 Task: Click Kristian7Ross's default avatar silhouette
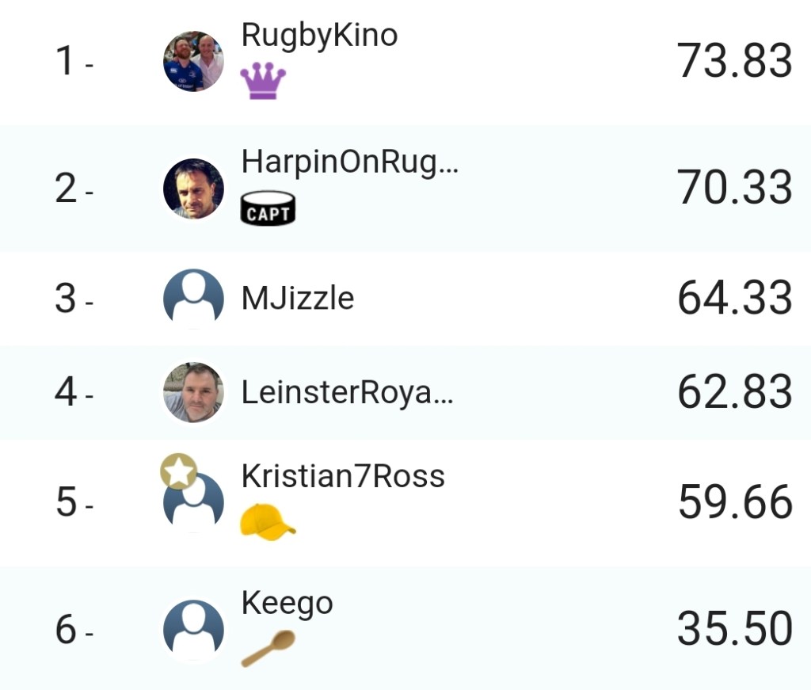coord(195,504)
